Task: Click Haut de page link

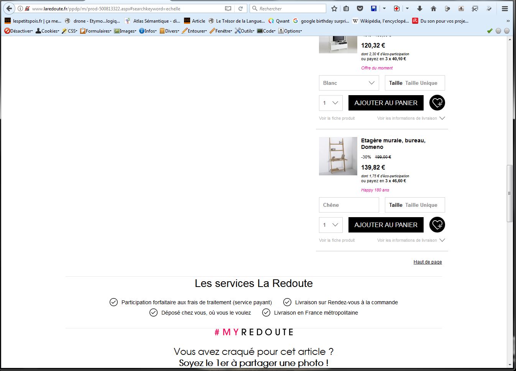Action: (427, 262)
